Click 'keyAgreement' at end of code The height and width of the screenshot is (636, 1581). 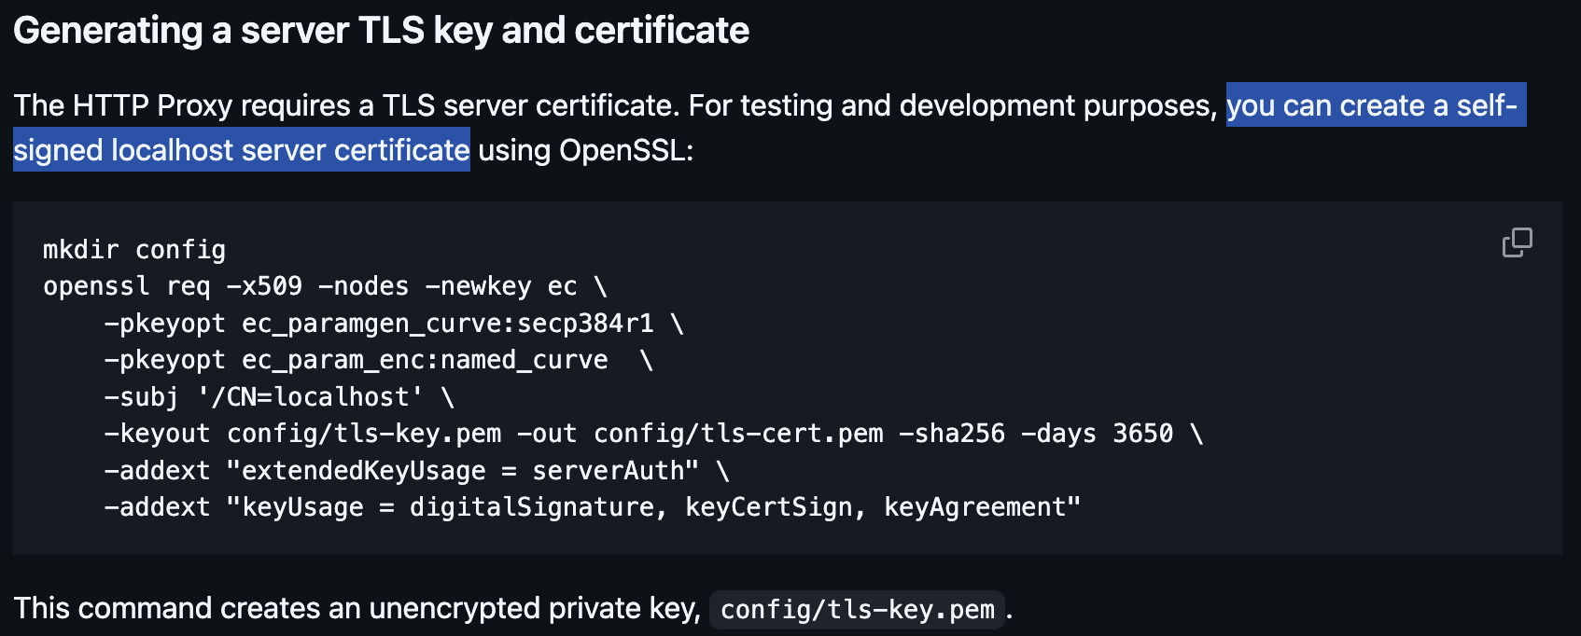(974, 507)
